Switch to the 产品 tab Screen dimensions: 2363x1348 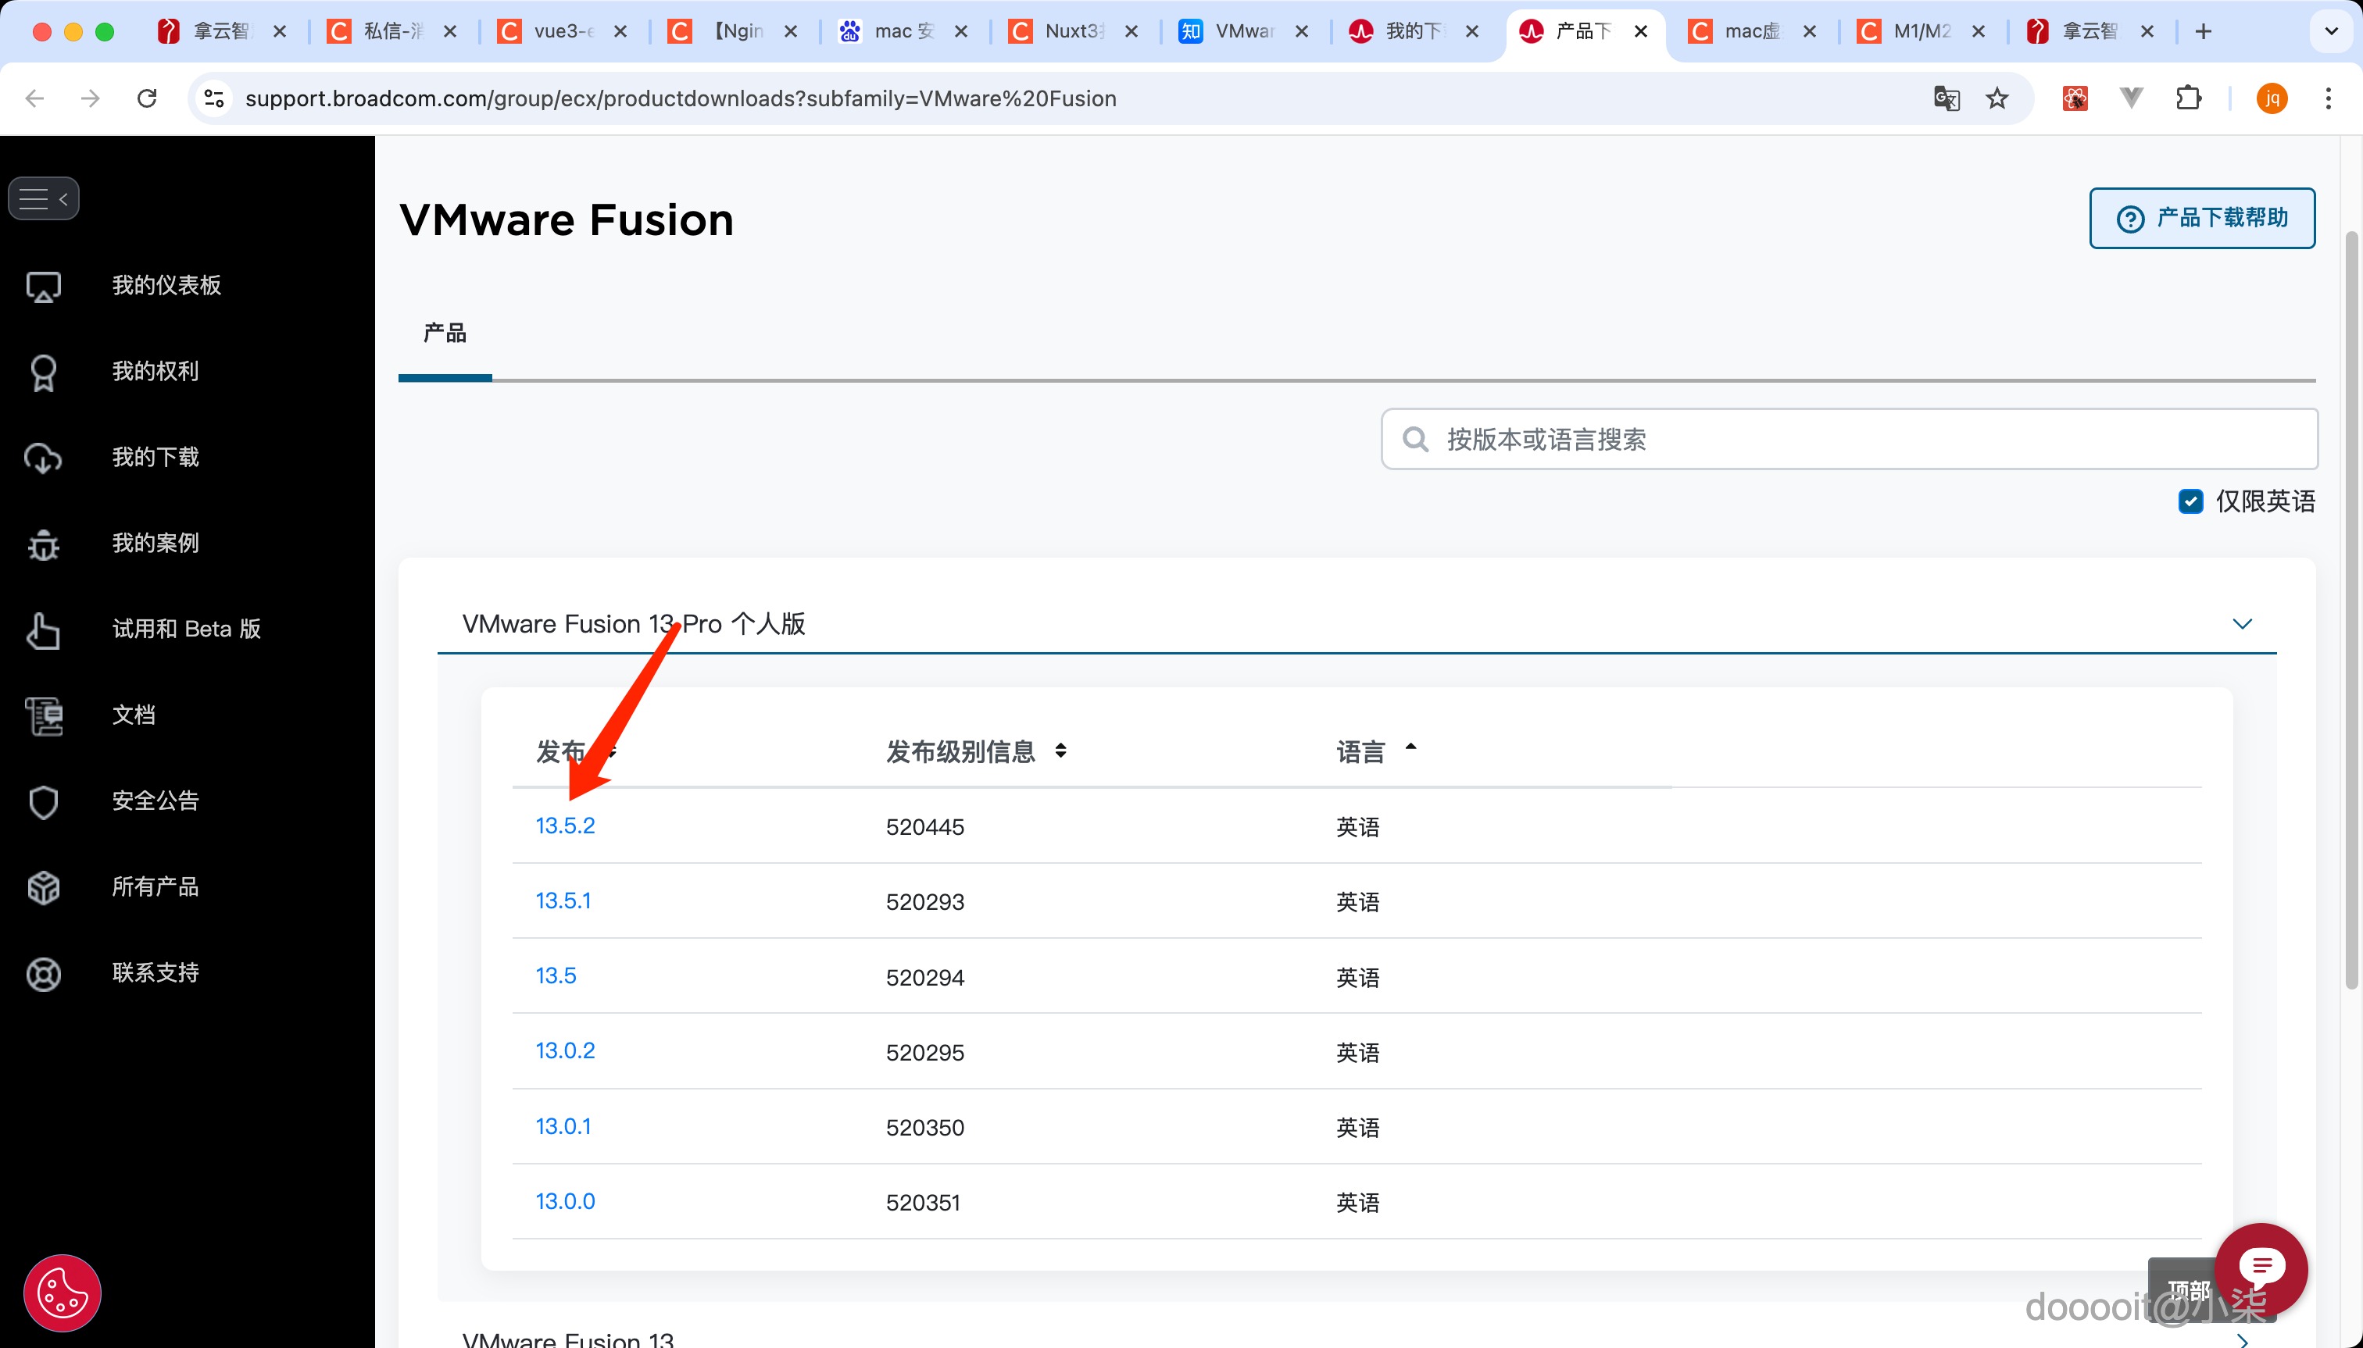444,334
